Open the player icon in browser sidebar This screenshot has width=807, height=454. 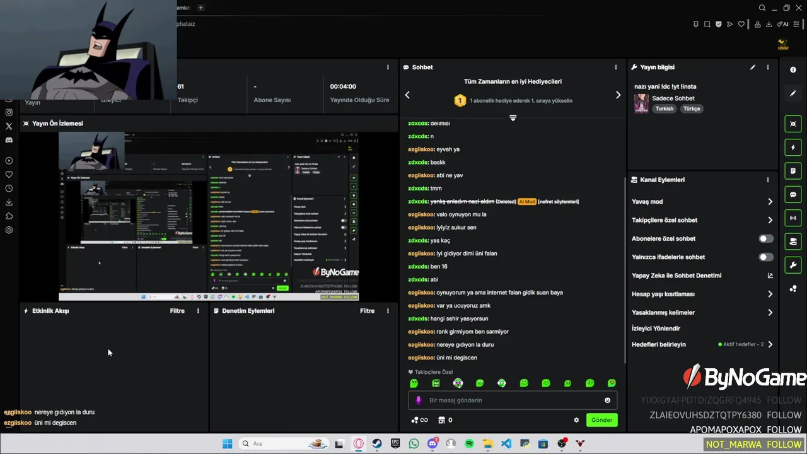pyautogui.click(x=9, y=161)
